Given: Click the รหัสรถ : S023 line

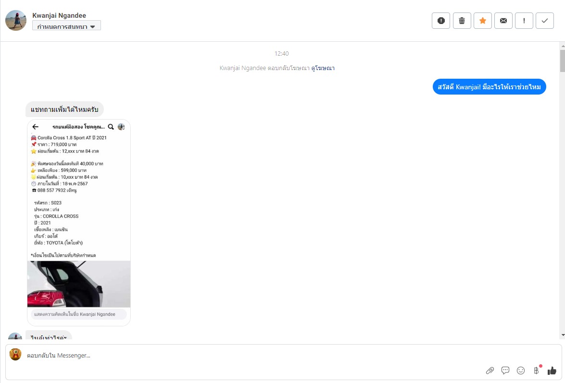Looking at the screenshot, I should (48, 203).
